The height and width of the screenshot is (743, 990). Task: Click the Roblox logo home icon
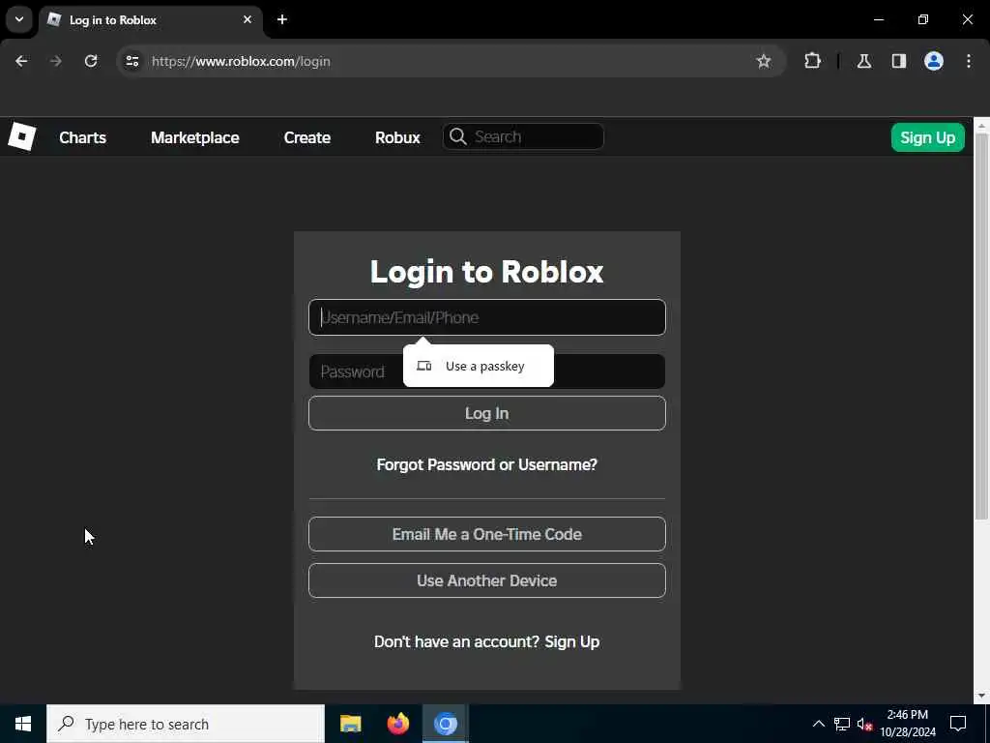(x=22, y=136)
